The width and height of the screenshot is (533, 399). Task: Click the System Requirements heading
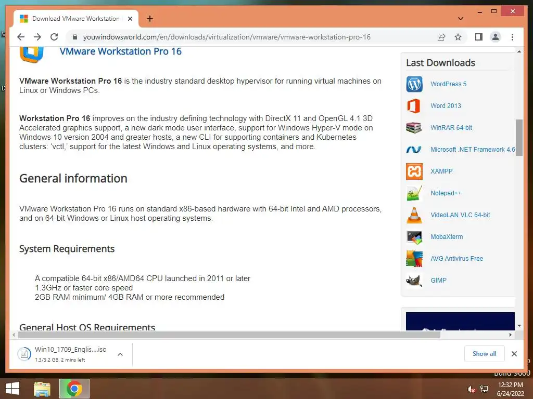[67, 249]
